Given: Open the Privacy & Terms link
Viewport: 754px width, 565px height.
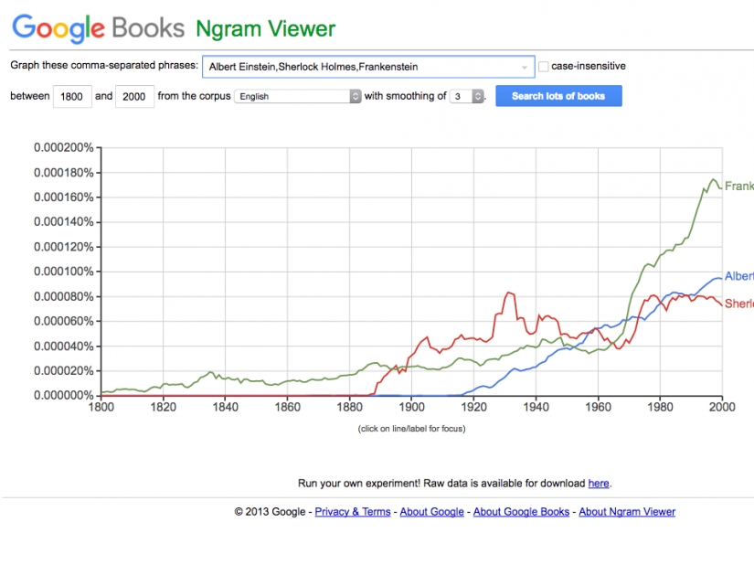Looking at the screenshot, I should coord(353,512).
